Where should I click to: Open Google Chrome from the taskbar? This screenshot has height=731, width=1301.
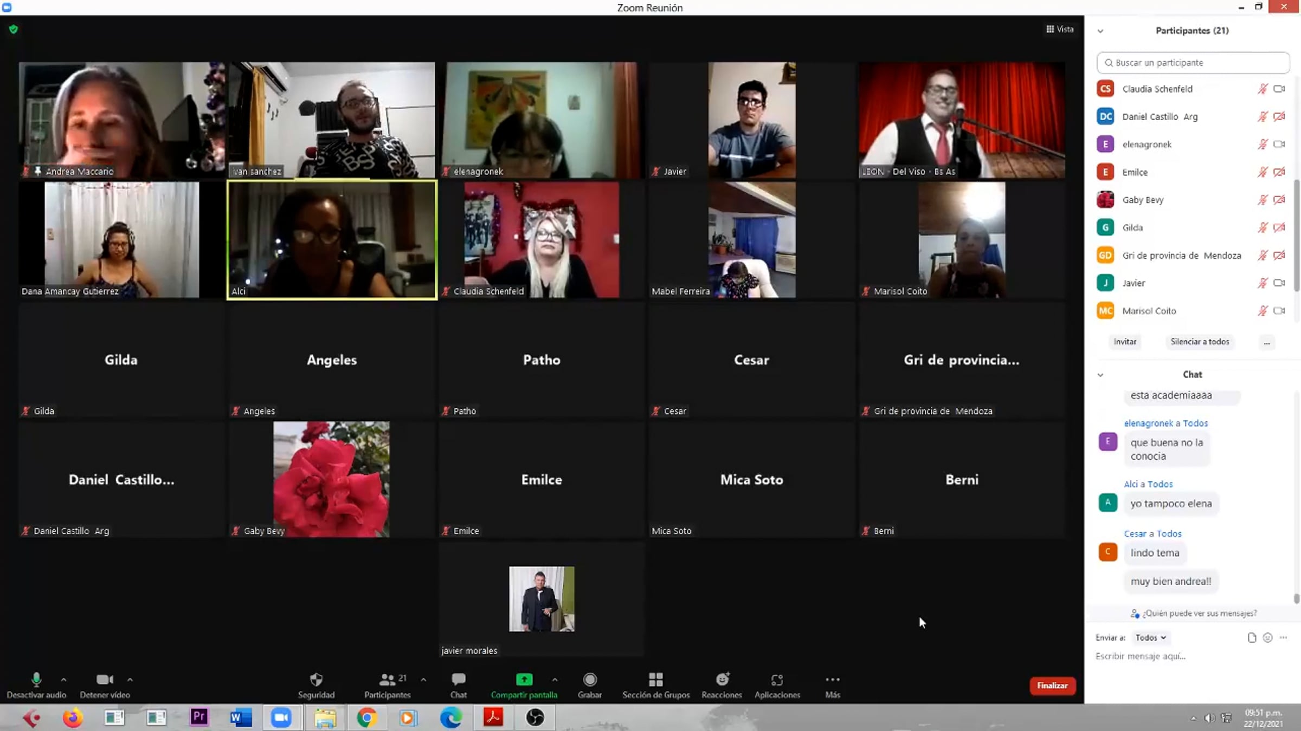click(x=366, y=718)
